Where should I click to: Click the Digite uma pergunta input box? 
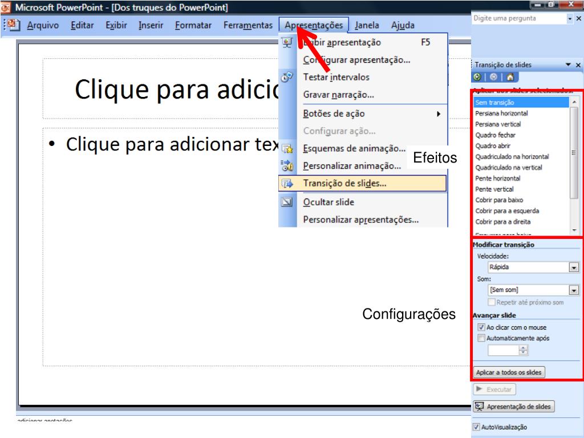click(520, 18)
